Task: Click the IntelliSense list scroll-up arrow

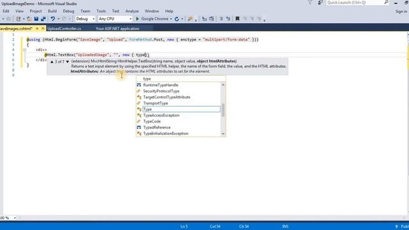Action: [223, 85]
